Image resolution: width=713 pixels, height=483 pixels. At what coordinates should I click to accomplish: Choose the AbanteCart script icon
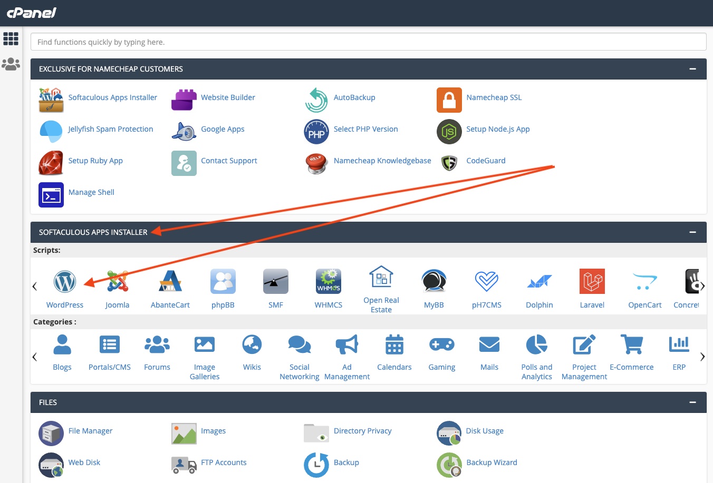(x=170, y=281)
